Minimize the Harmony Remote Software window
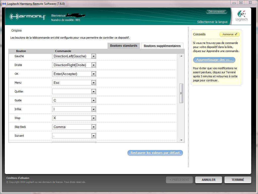 pos(234,3)
